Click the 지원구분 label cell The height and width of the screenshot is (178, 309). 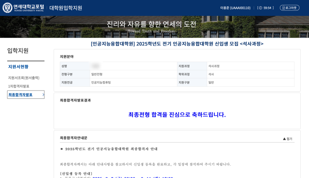(x=192, y=83)
